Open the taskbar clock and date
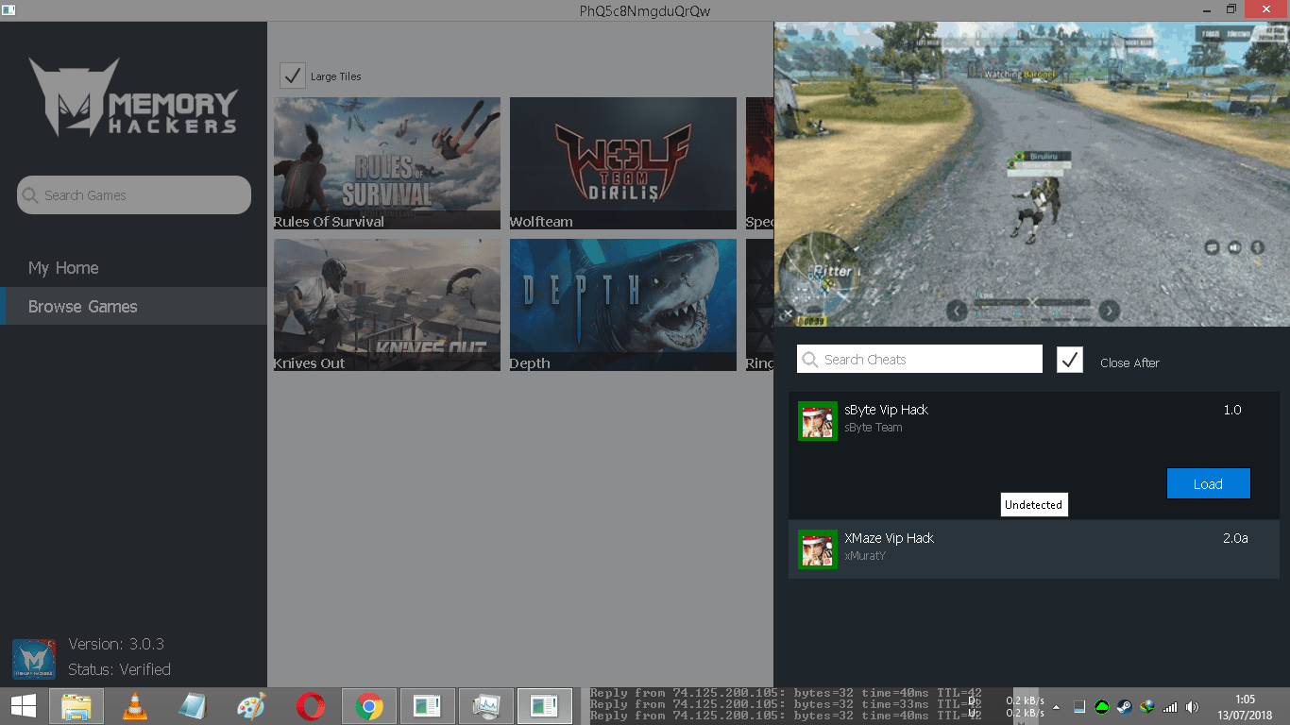 click(1246, 706)
